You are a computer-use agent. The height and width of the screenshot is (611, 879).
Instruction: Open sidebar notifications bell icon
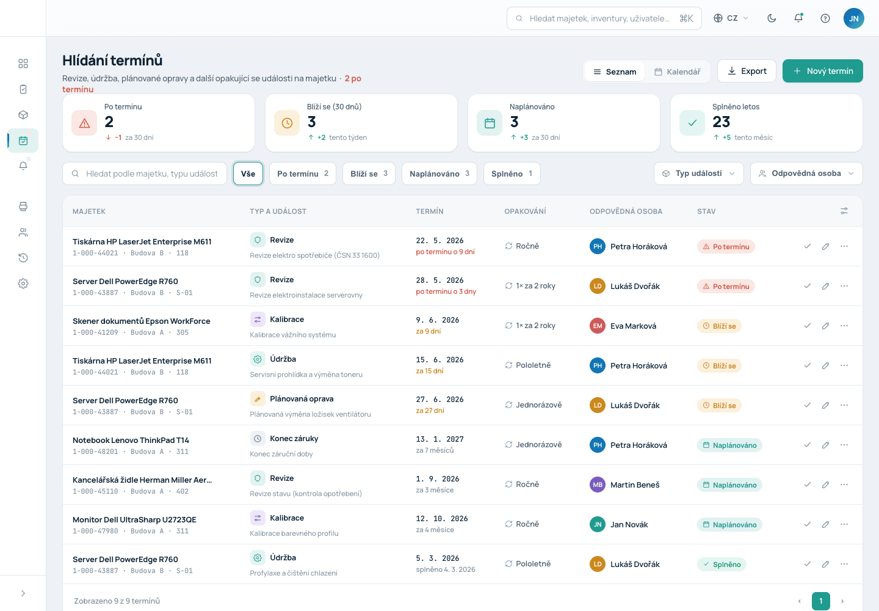click(23, 166)
